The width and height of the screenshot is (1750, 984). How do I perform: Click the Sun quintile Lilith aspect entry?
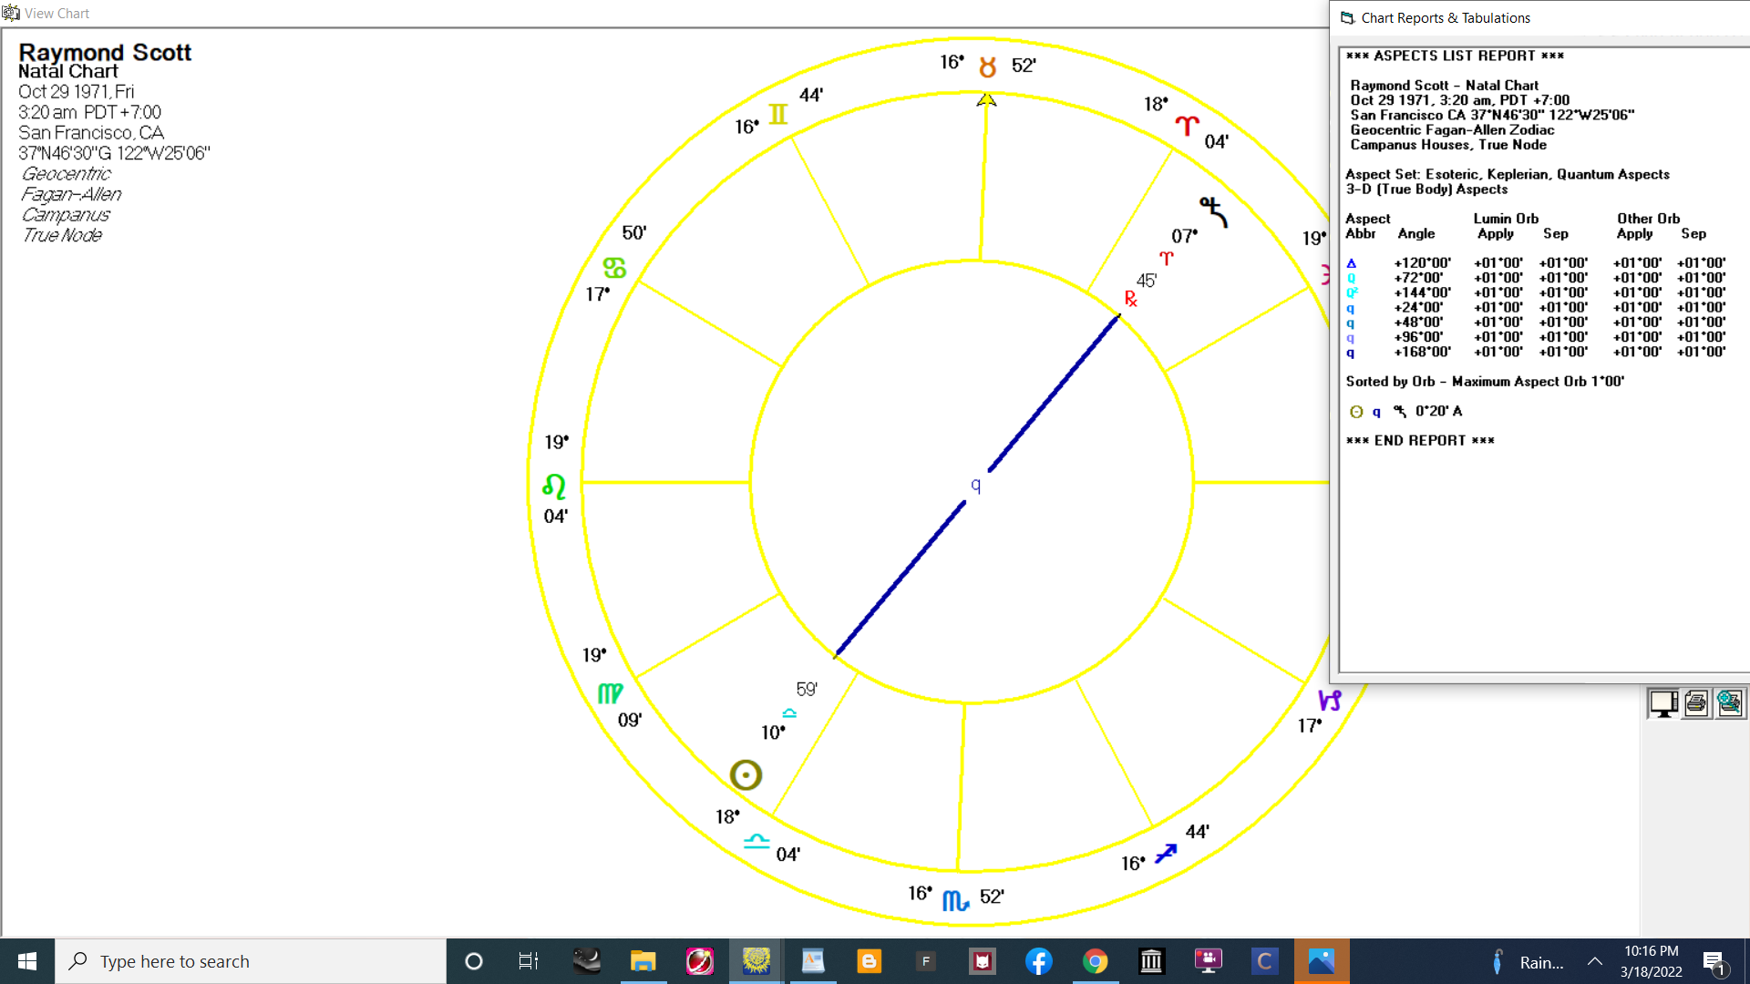[x=1405, y=412]
